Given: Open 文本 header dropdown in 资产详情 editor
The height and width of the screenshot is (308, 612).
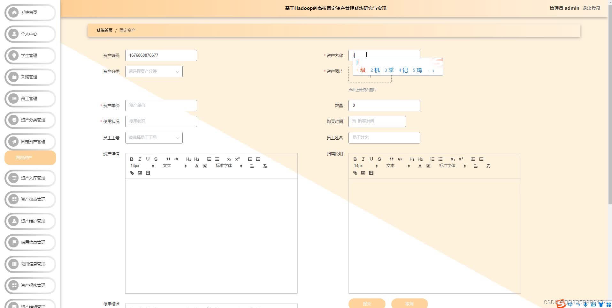Looking at the screenshot, I should (x=174, y=166).
